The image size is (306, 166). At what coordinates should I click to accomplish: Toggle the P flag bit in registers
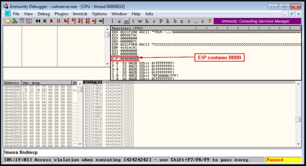click(x=117, y=66)
